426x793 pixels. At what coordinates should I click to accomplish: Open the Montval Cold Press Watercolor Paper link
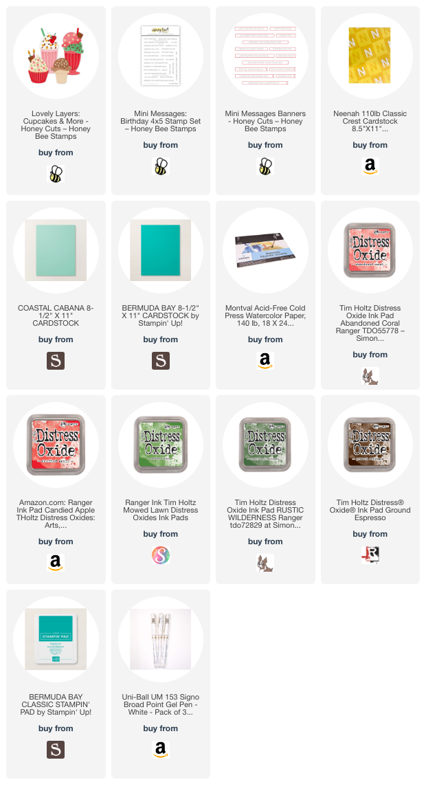tap(265, 315)
